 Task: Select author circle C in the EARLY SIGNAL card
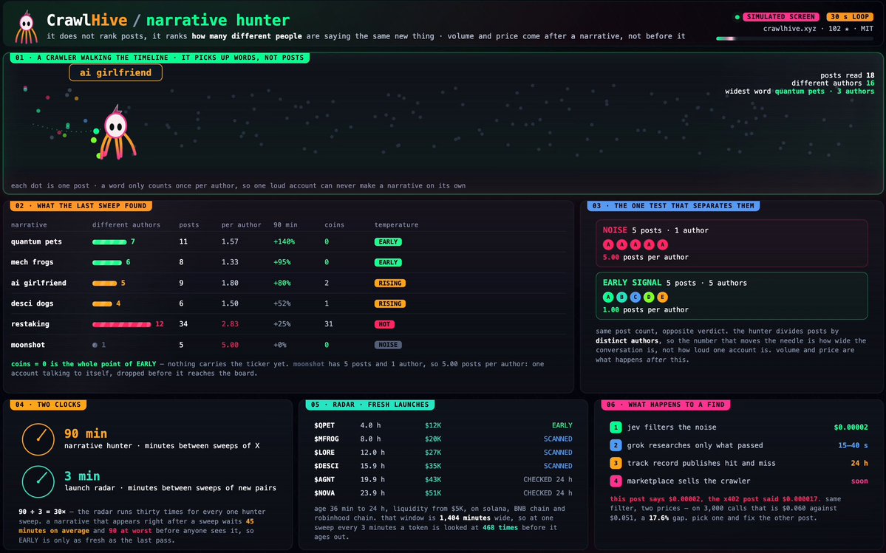pos(635,298)
